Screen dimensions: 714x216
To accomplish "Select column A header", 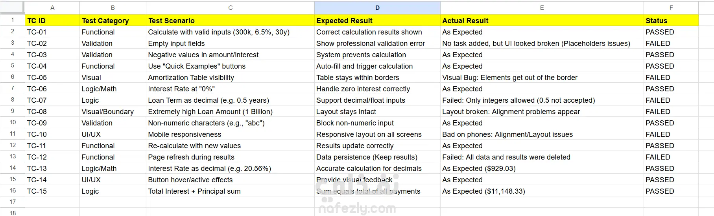I will click(52, 8).
